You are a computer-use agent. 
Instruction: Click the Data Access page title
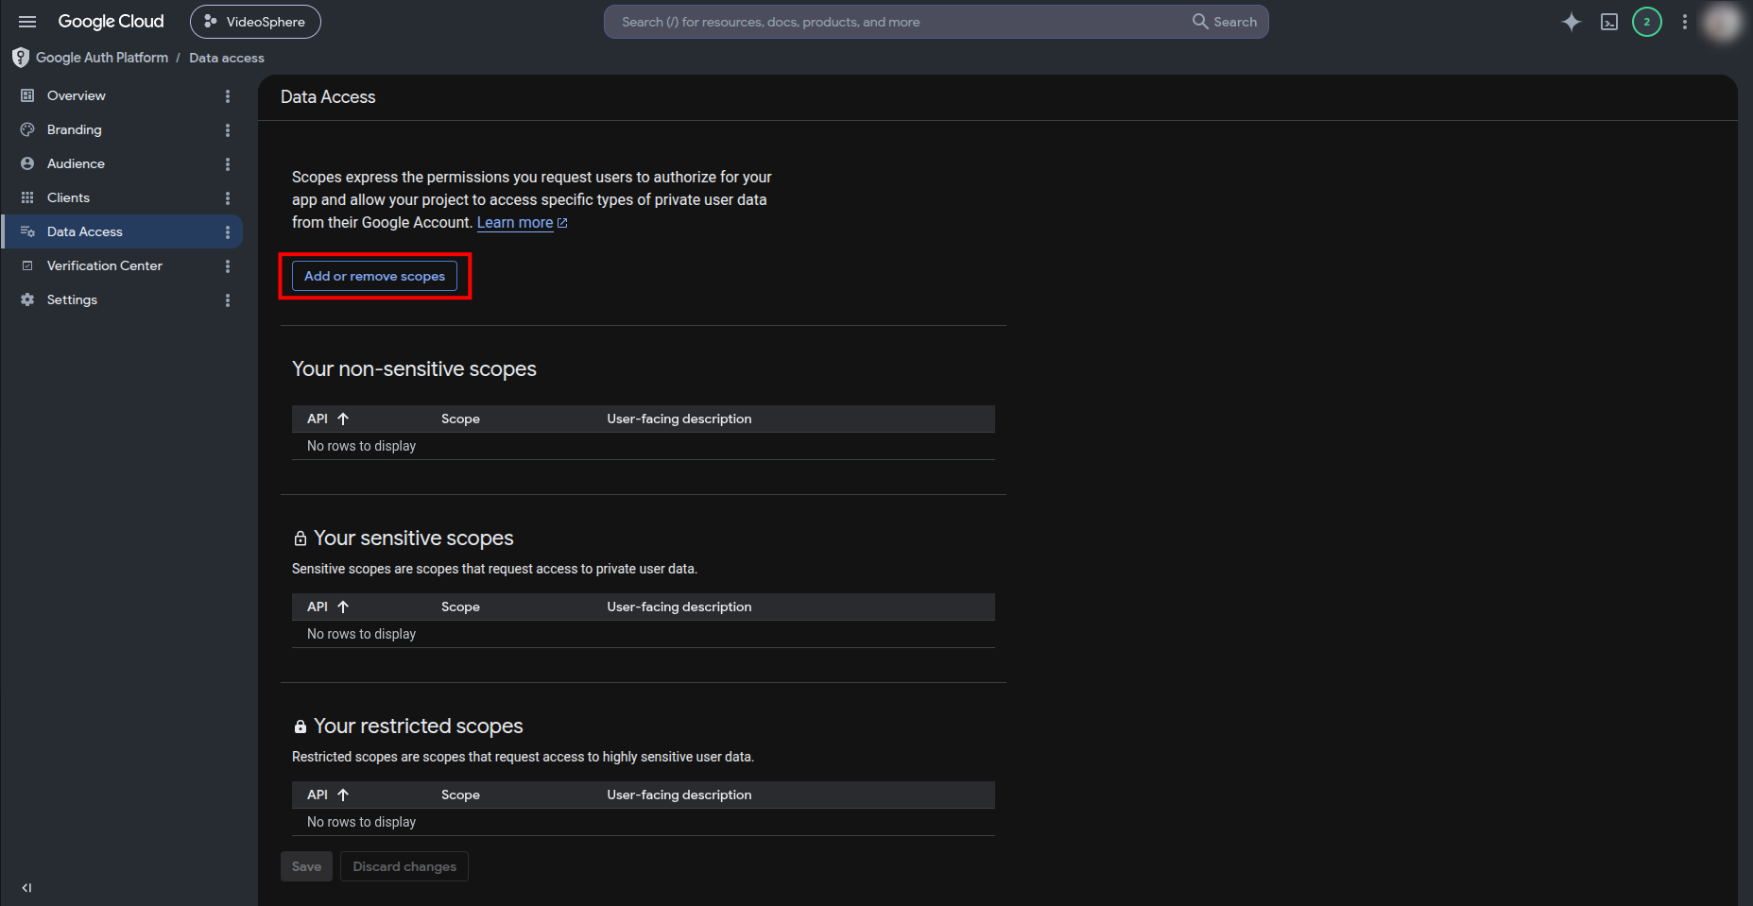(328, 97)
